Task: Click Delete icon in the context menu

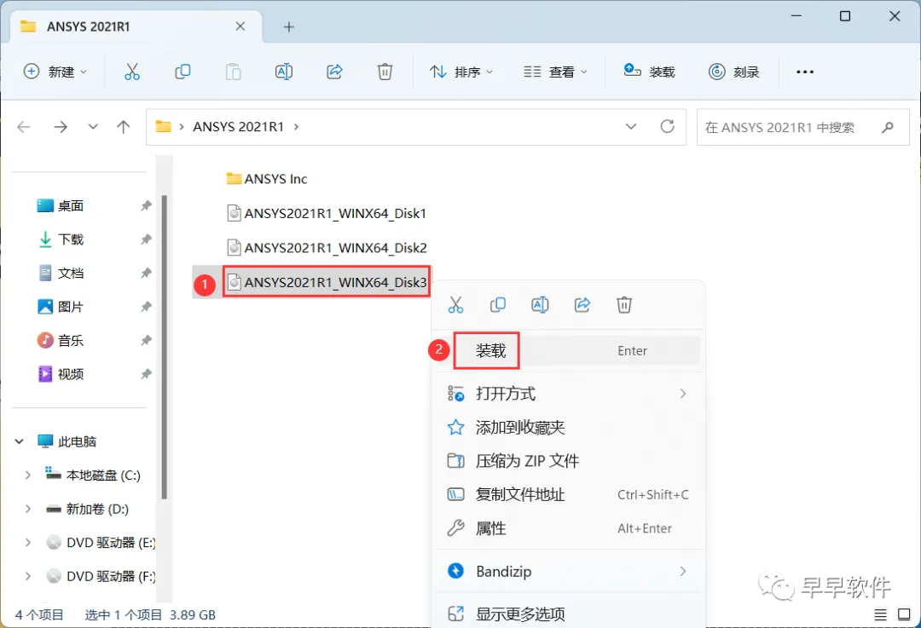Action: click(623, 304)
